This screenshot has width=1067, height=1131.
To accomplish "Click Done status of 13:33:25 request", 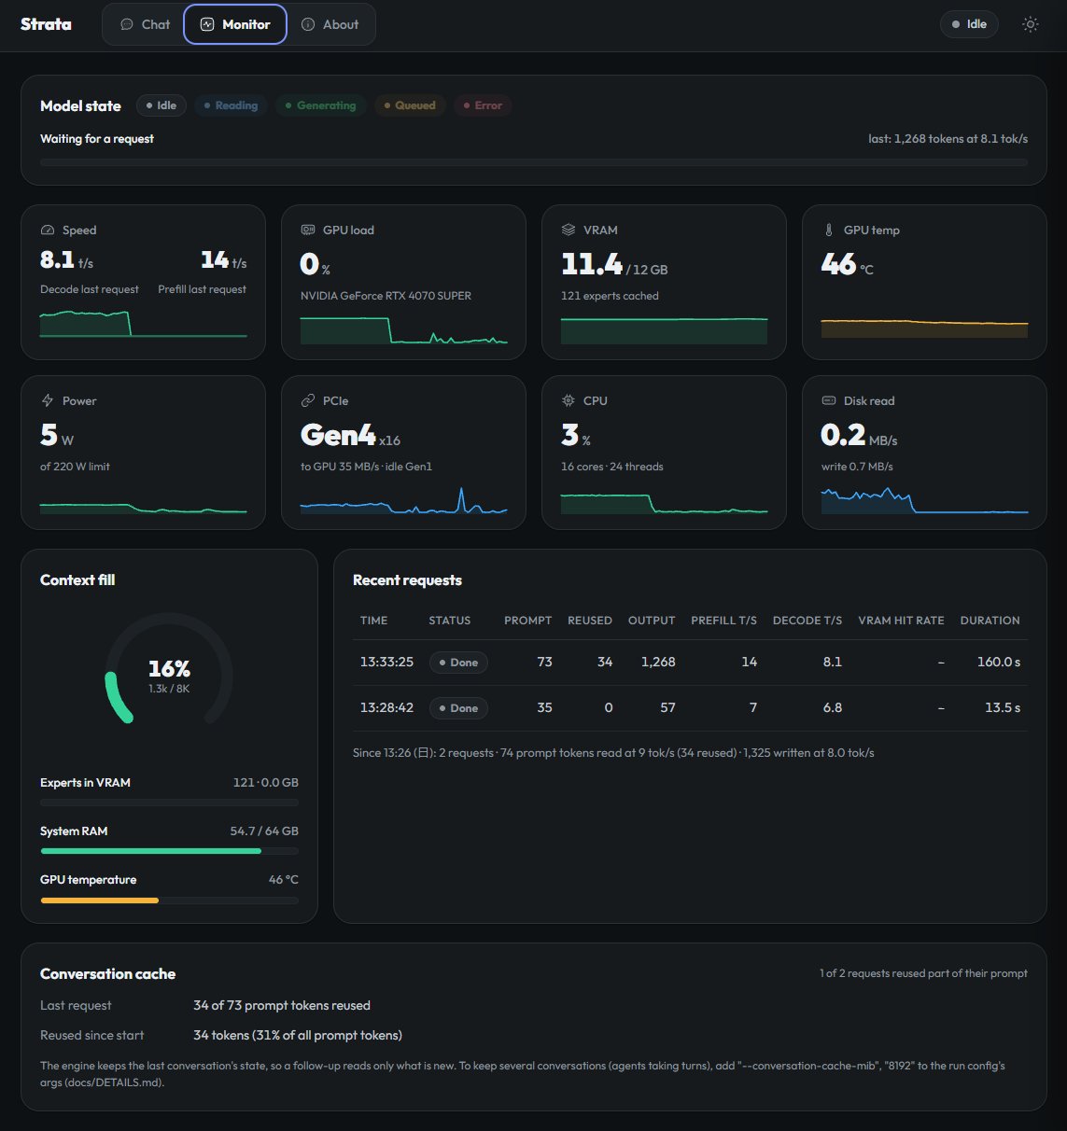I will coord(458,663).
